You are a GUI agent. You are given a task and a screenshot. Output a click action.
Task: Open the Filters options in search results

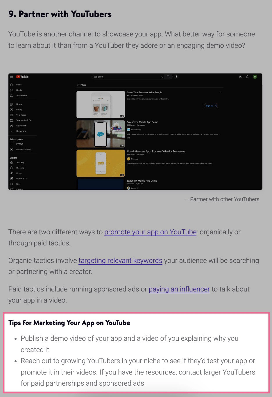click(81, 85)
